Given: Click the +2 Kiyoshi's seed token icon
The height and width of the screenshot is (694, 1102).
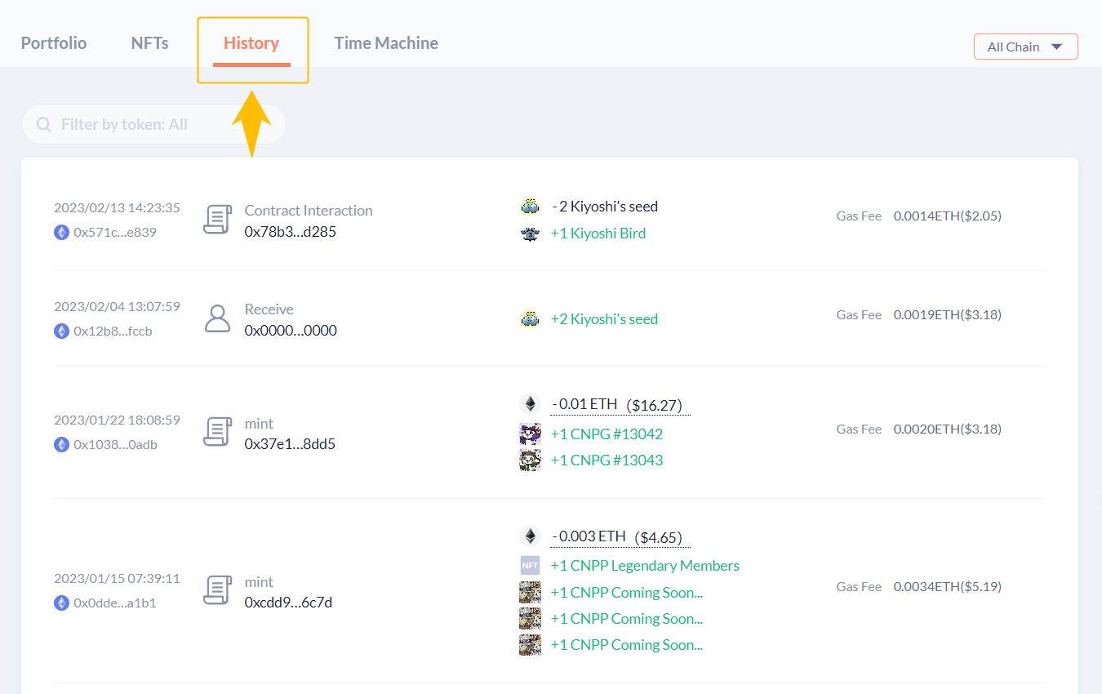Looking at the screenshot, I should (531, 319).
